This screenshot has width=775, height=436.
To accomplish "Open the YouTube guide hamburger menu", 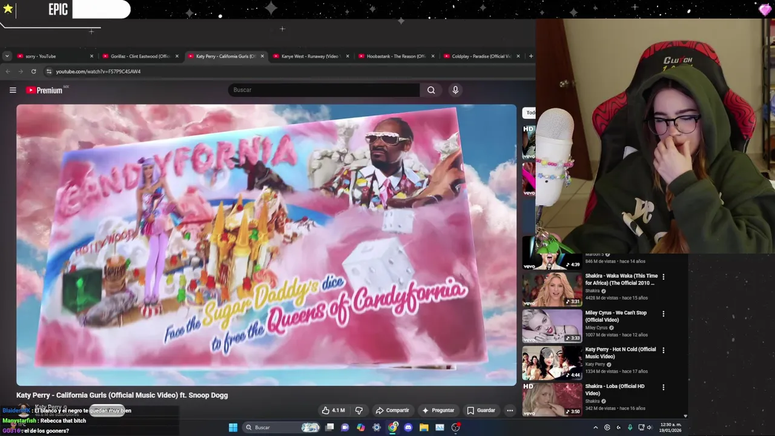I will [x=13, y=90].
